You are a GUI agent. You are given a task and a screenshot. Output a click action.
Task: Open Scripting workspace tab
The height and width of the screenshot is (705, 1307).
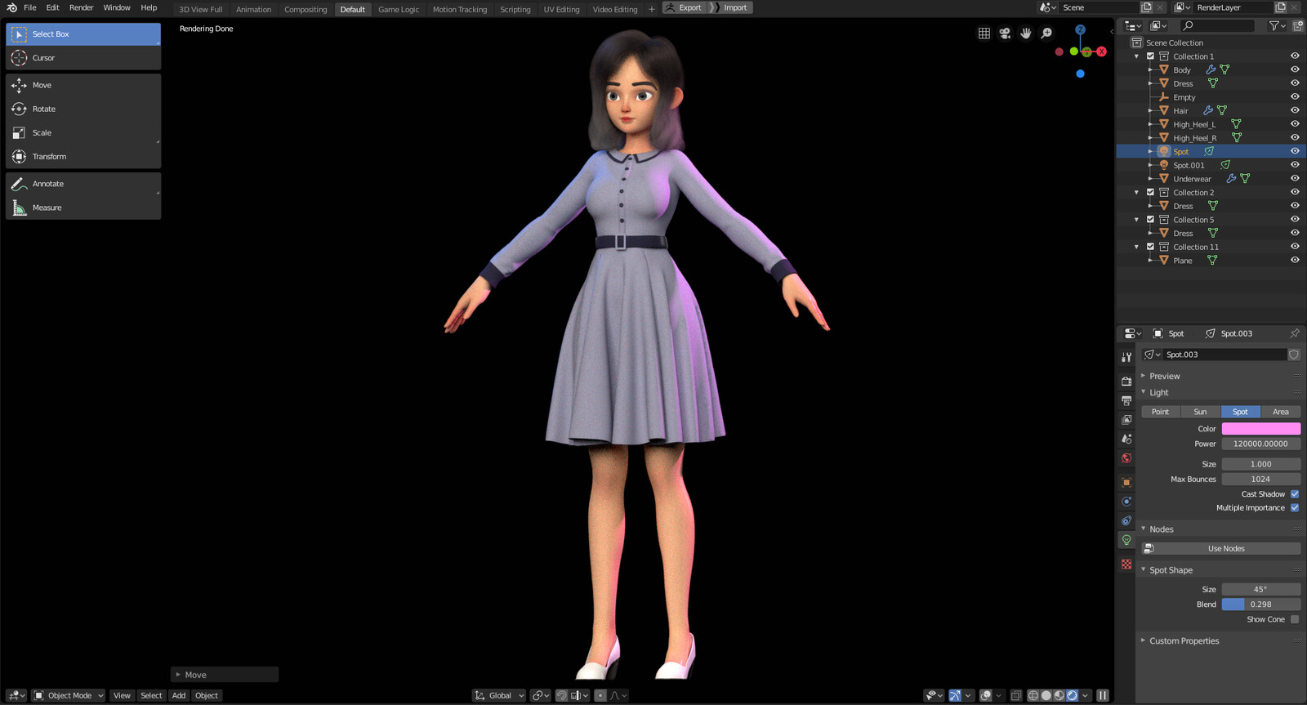(x=515, y=10)
